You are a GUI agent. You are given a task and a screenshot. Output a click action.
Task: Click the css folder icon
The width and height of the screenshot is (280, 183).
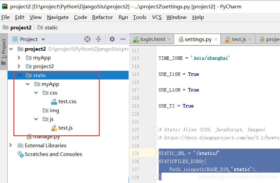click(x=46, y=93)
